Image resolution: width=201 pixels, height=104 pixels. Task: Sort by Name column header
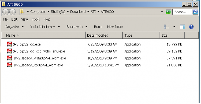tap(43, 35)
